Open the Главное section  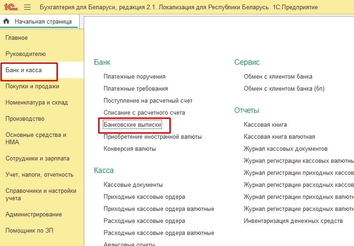pyautogui.click(x=17, y=38)
